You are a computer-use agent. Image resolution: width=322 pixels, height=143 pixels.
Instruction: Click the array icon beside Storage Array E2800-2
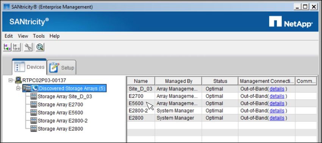coord(33,121)
